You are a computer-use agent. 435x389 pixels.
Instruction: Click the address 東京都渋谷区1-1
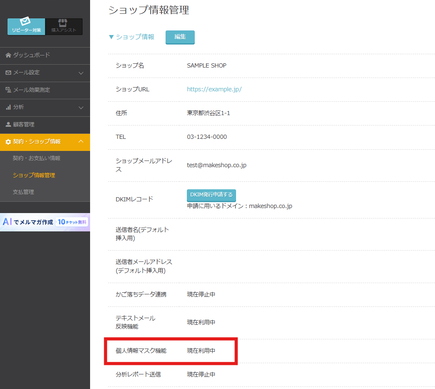[x=209, y=113]
